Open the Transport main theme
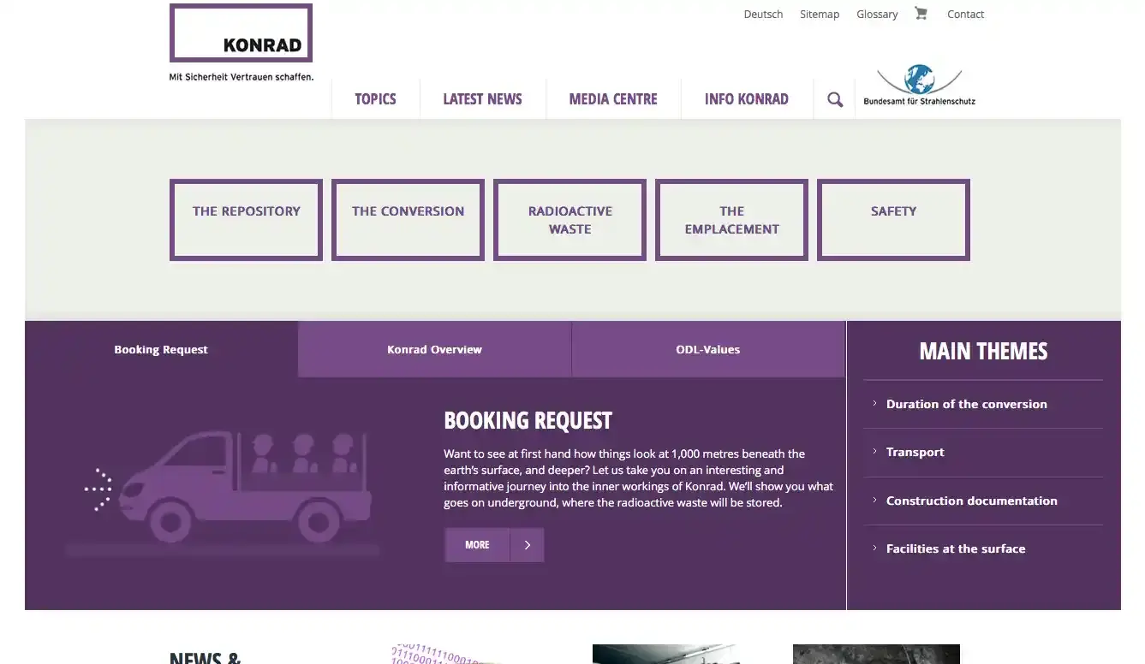The height and width of the screenshot is (664, 1145). pyautogui.click(x=915, y=452)
